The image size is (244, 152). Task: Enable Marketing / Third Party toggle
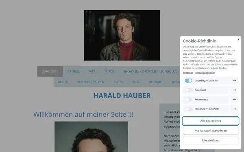pyautogui.click(x=188, y=109)
